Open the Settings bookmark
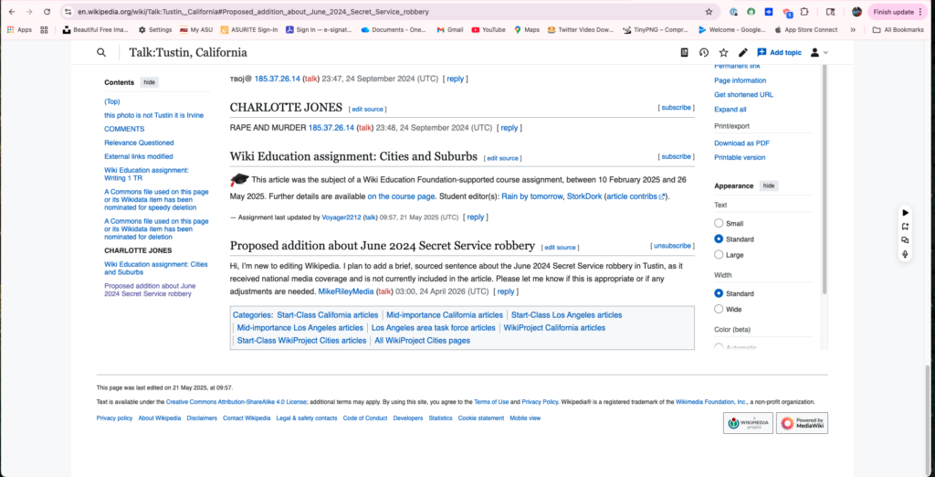The width and height of the screenshot is (935, 477). 155,29
